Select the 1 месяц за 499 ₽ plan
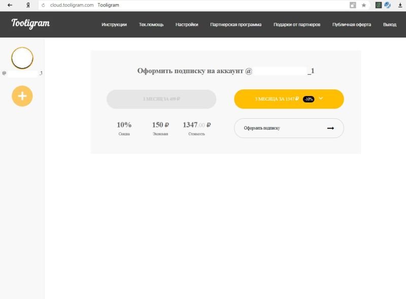 [161, 99]
